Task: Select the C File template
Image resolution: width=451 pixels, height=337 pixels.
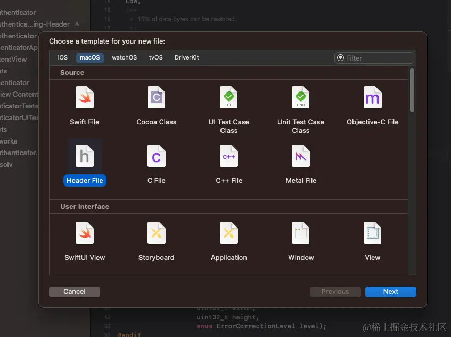Action: click(x=156, y=163)
